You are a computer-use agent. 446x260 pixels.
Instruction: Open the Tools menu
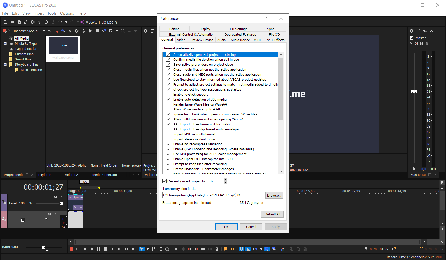[x=52, y=13]
